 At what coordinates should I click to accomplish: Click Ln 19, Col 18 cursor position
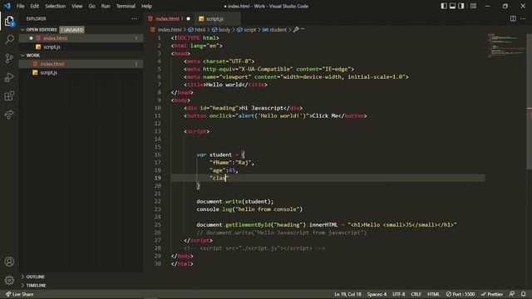point(347,294)
